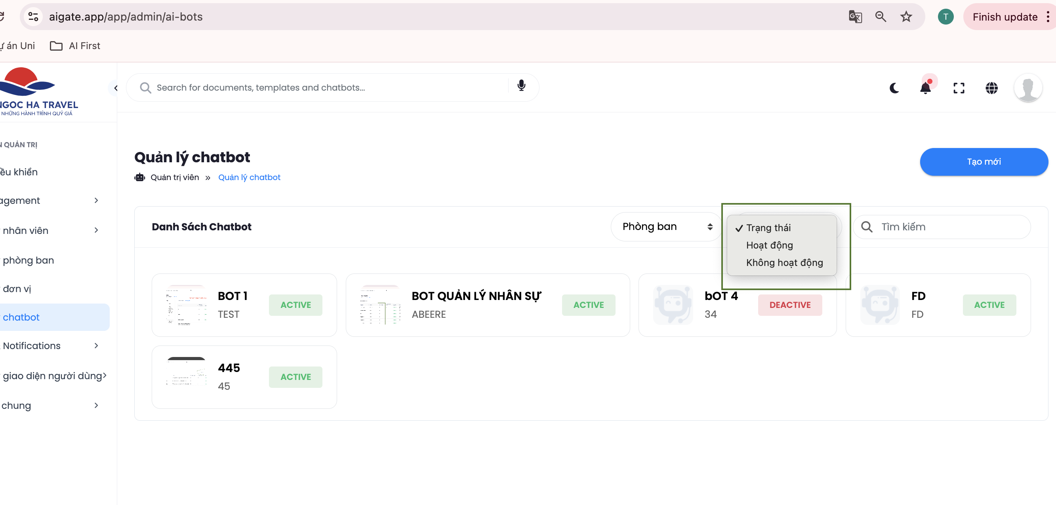Click the 'Tìm kiếm' search field
Viewport: 1056px width, 505px height.
(x=947, y=227)
